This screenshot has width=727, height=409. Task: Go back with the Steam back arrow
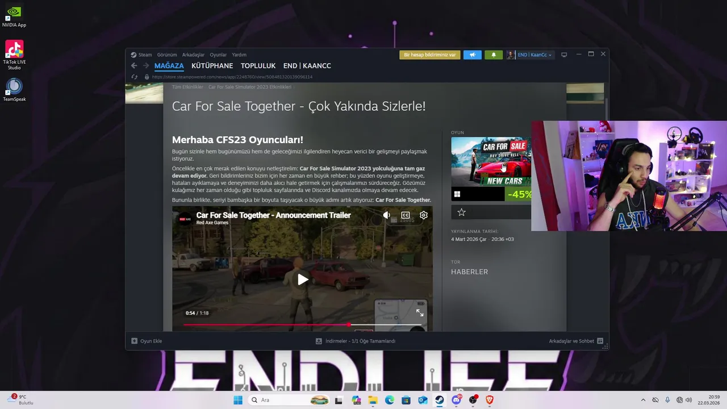pyautogui.click(x=134, y=66)
